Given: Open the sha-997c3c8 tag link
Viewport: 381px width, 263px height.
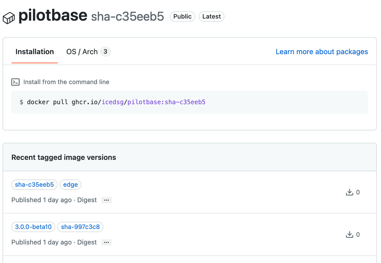Looking at the screenshot, I should pyautogui.click(x=80, y=227).
